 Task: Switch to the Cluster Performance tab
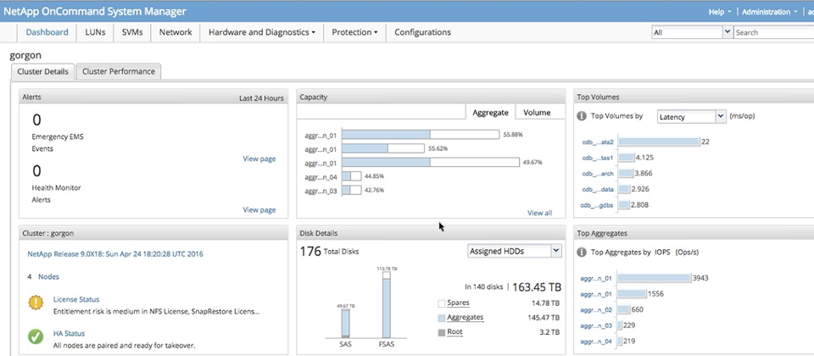point(119,71)
